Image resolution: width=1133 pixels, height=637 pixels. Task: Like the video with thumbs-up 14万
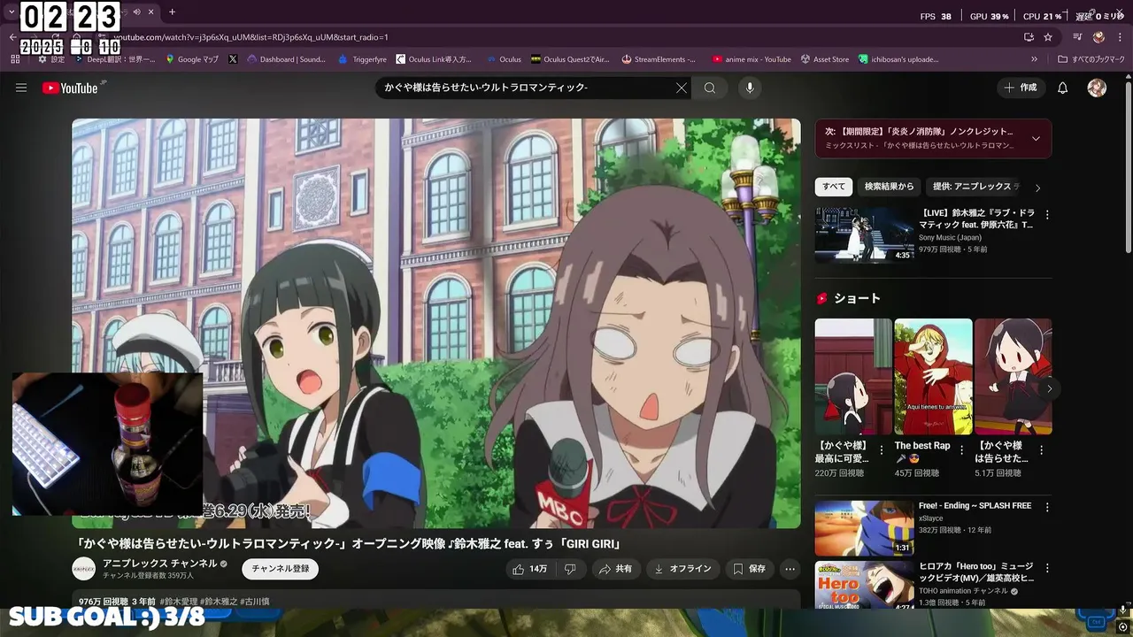coord(529,569)
